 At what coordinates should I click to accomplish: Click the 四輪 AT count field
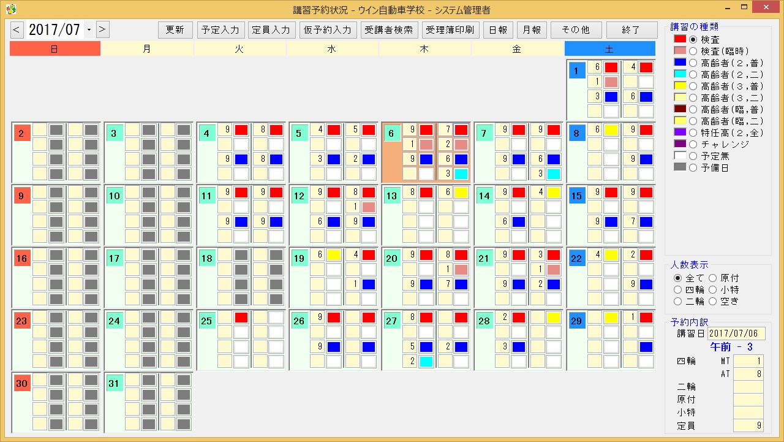tap(748, 374)
